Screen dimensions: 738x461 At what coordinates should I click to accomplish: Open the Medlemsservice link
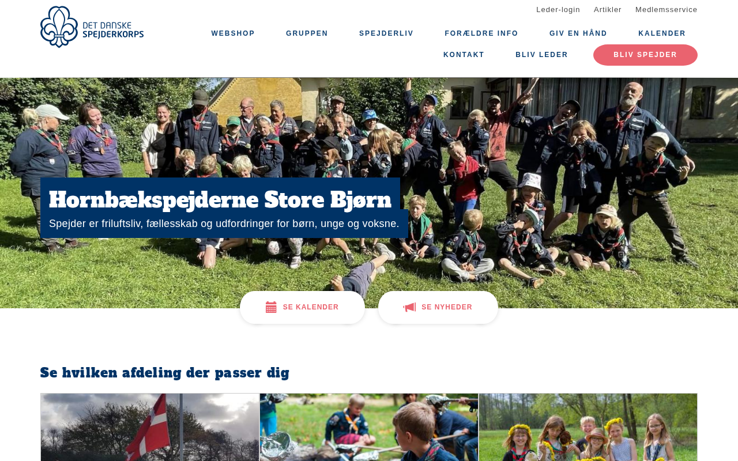tap(666, 9)
